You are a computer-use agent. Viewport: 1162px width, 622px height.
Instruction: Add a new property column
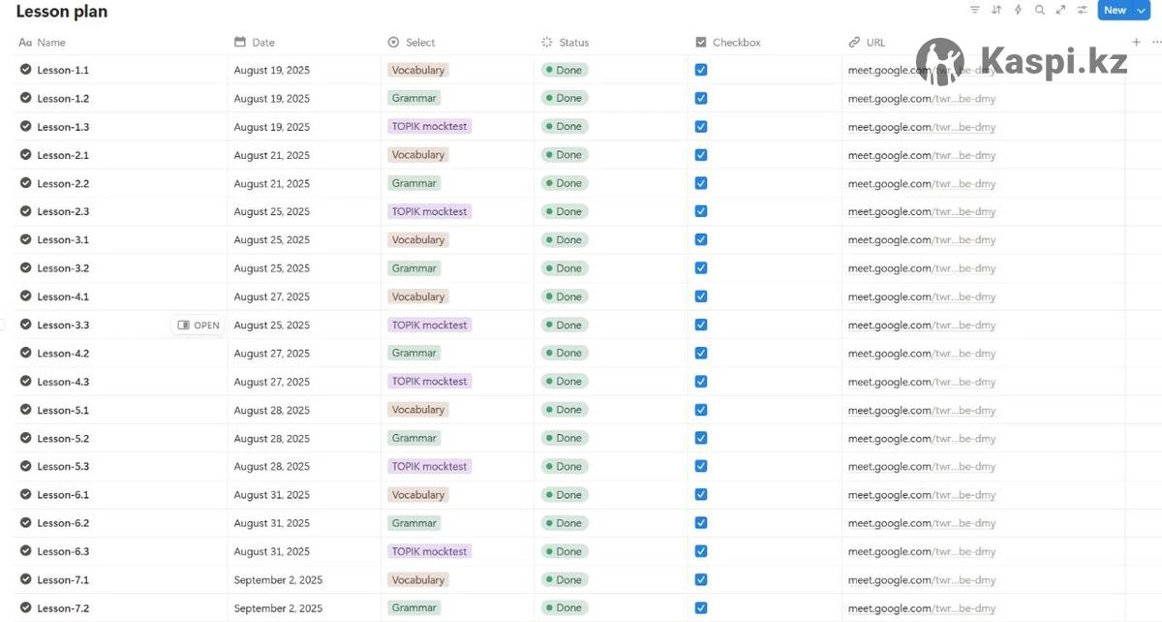(x=1136, y=42)
